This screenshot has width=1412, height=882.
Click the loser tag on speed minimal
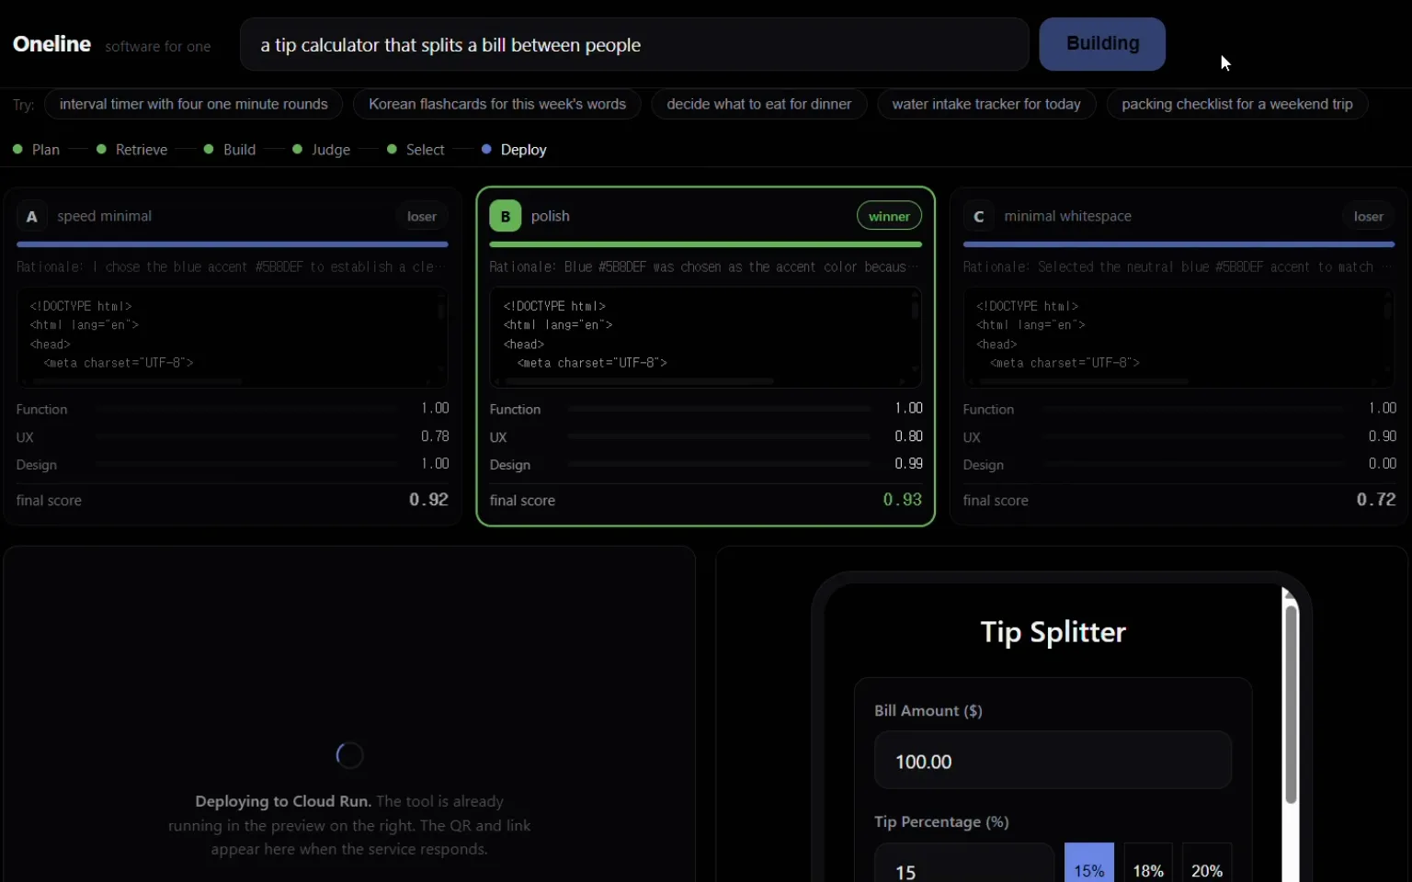pyautogui.click(x=422, y=216)
